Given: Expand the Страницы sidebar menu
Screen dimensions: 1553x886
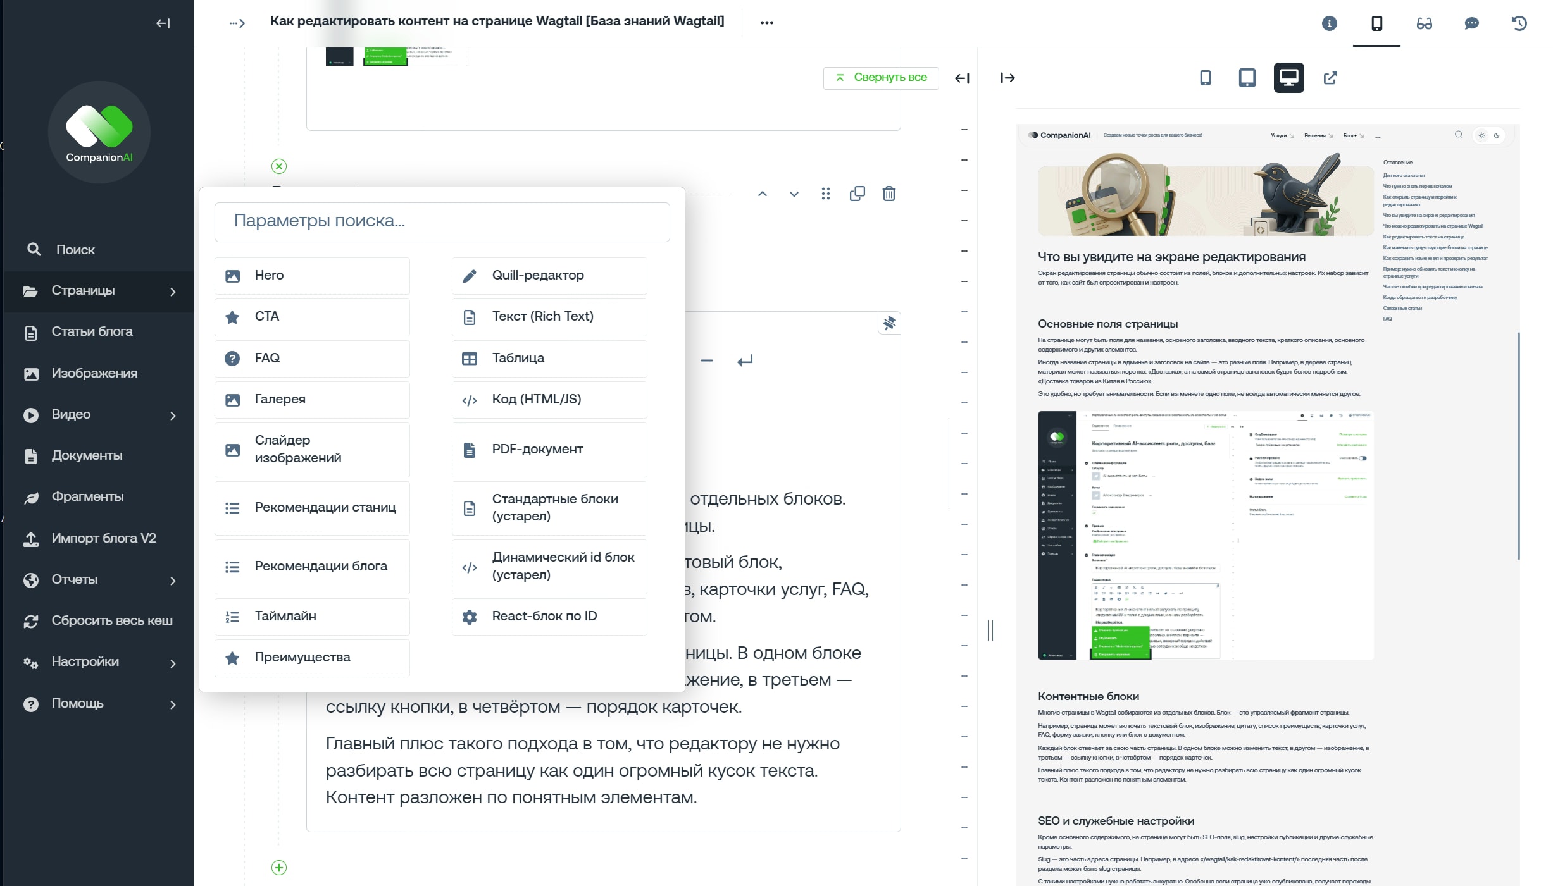Looking at the screenshot, I should tap(99, 291).
